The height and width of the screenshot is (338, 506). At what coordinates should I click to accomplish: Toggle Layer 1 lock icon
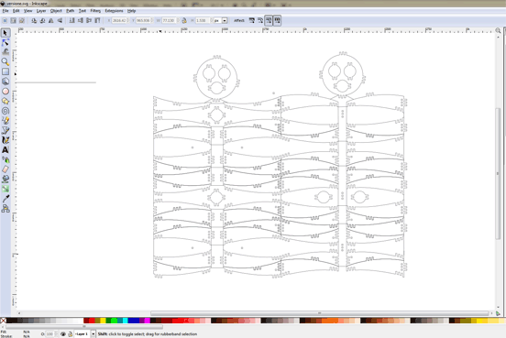pos(70,334)
